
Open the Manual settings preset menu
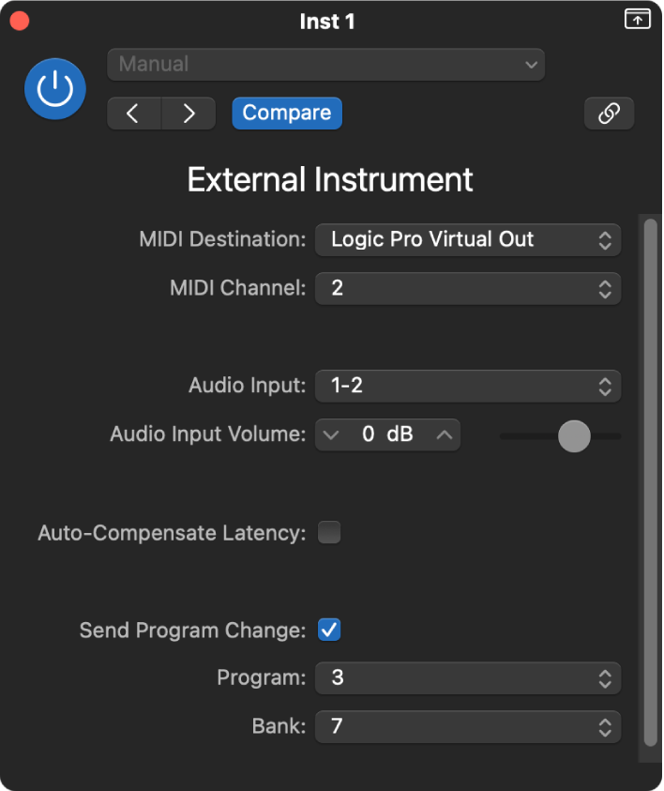tap(325, 65)
